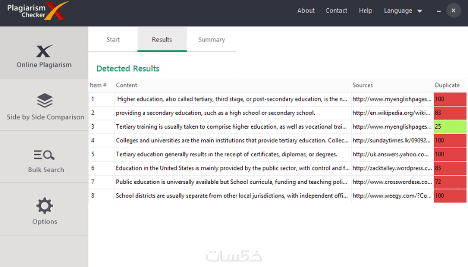Screen dimensions: 468x267
Task: Open the Contact page link
Action: [x=336, y=11]
